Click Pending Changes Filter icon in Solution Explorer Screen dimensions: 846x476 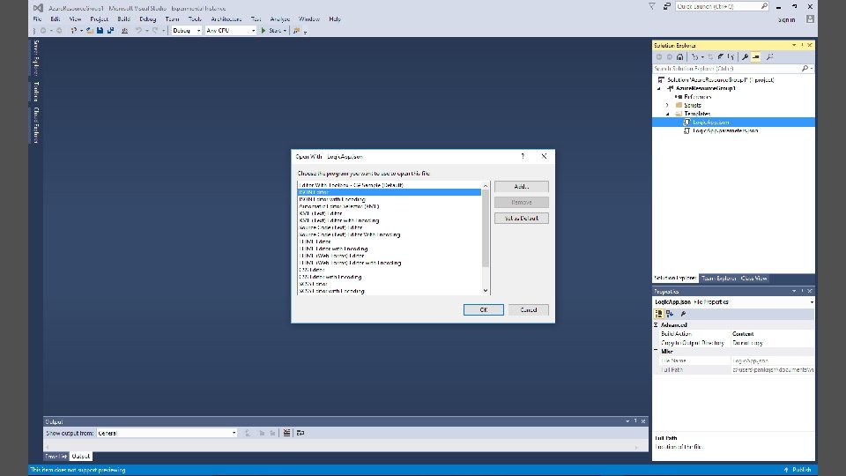pos(695,56)
